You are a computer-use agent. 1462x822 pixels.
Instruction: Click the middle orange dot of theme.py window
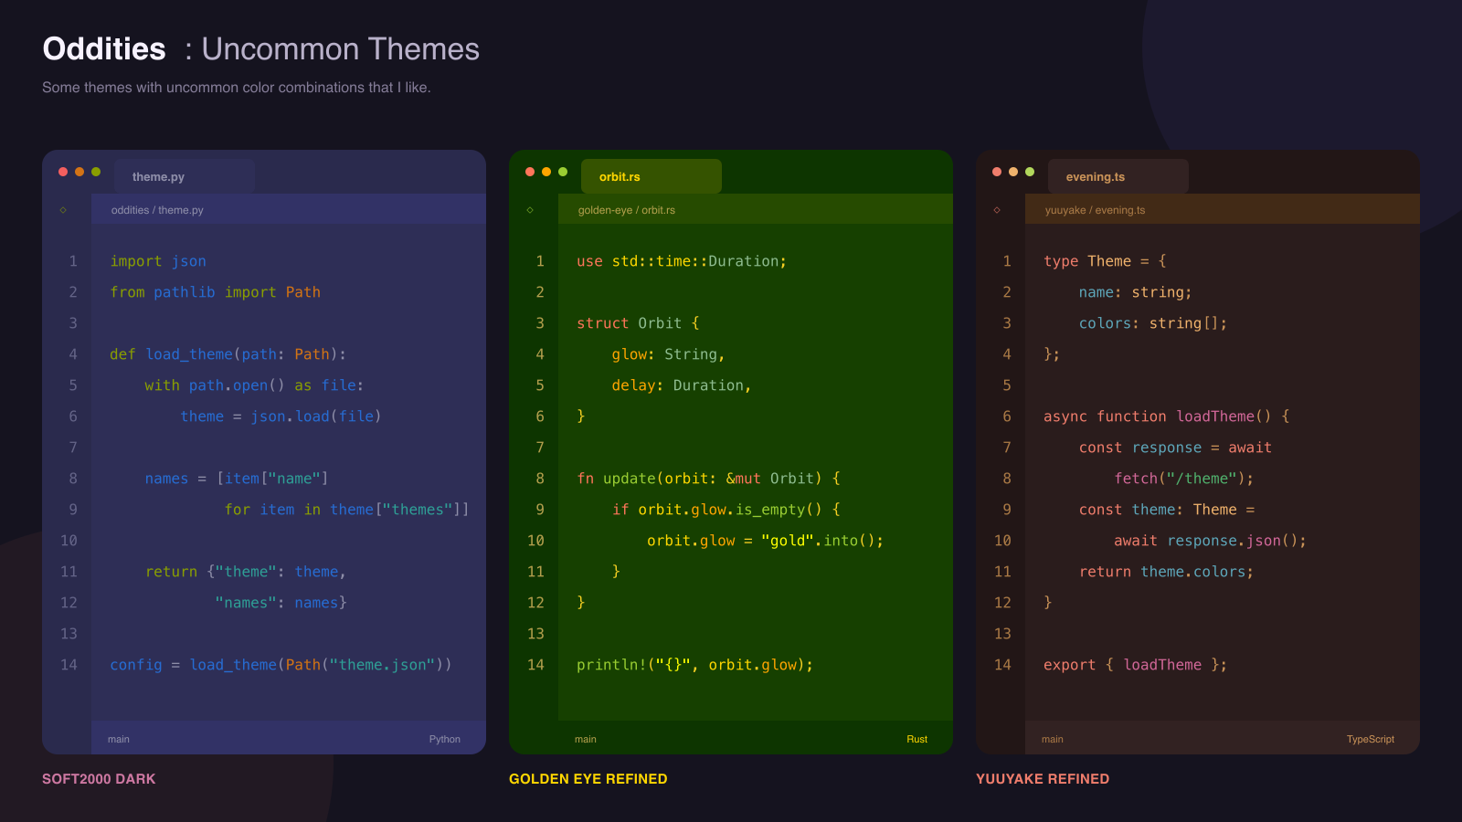tap(79, 172)
